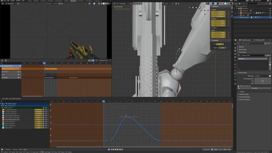This screenshot has height=153, width=272.
Task: Open Pose Mode selector in left viewport
Action: click(11, 3)
